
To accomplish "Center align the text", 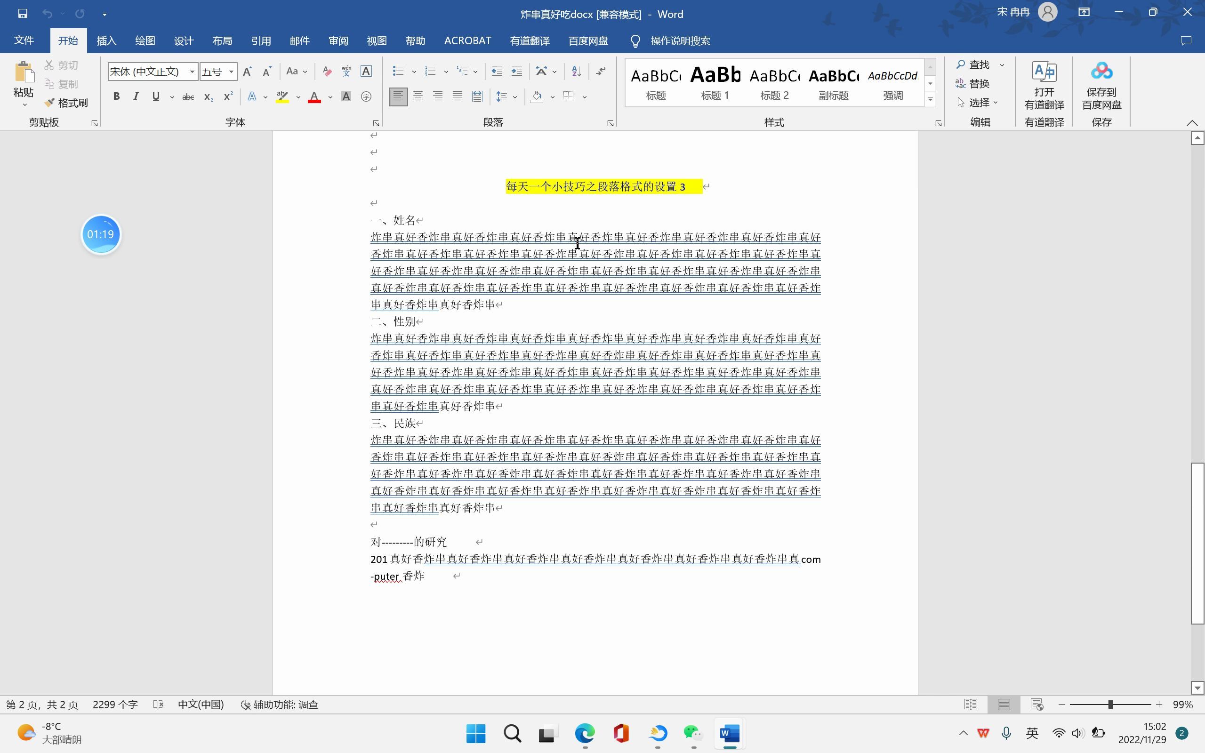I will 418,96.
